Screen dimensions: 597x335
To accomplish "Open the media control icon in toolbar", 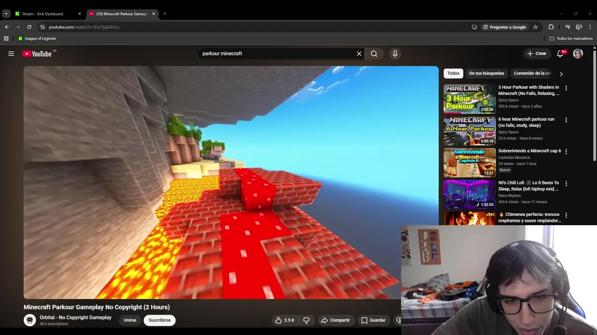I will (568, 27).
